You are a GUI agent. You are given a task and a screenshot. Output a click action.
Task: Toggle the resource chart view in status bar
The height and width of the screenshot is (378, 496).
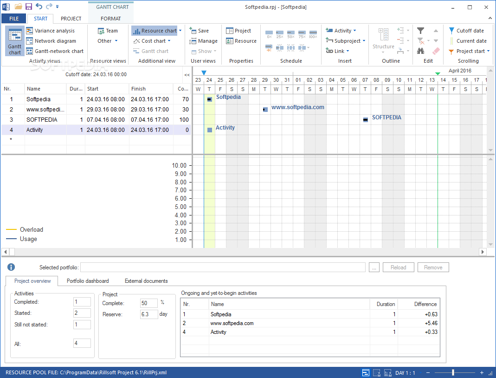tap(388, 372)
